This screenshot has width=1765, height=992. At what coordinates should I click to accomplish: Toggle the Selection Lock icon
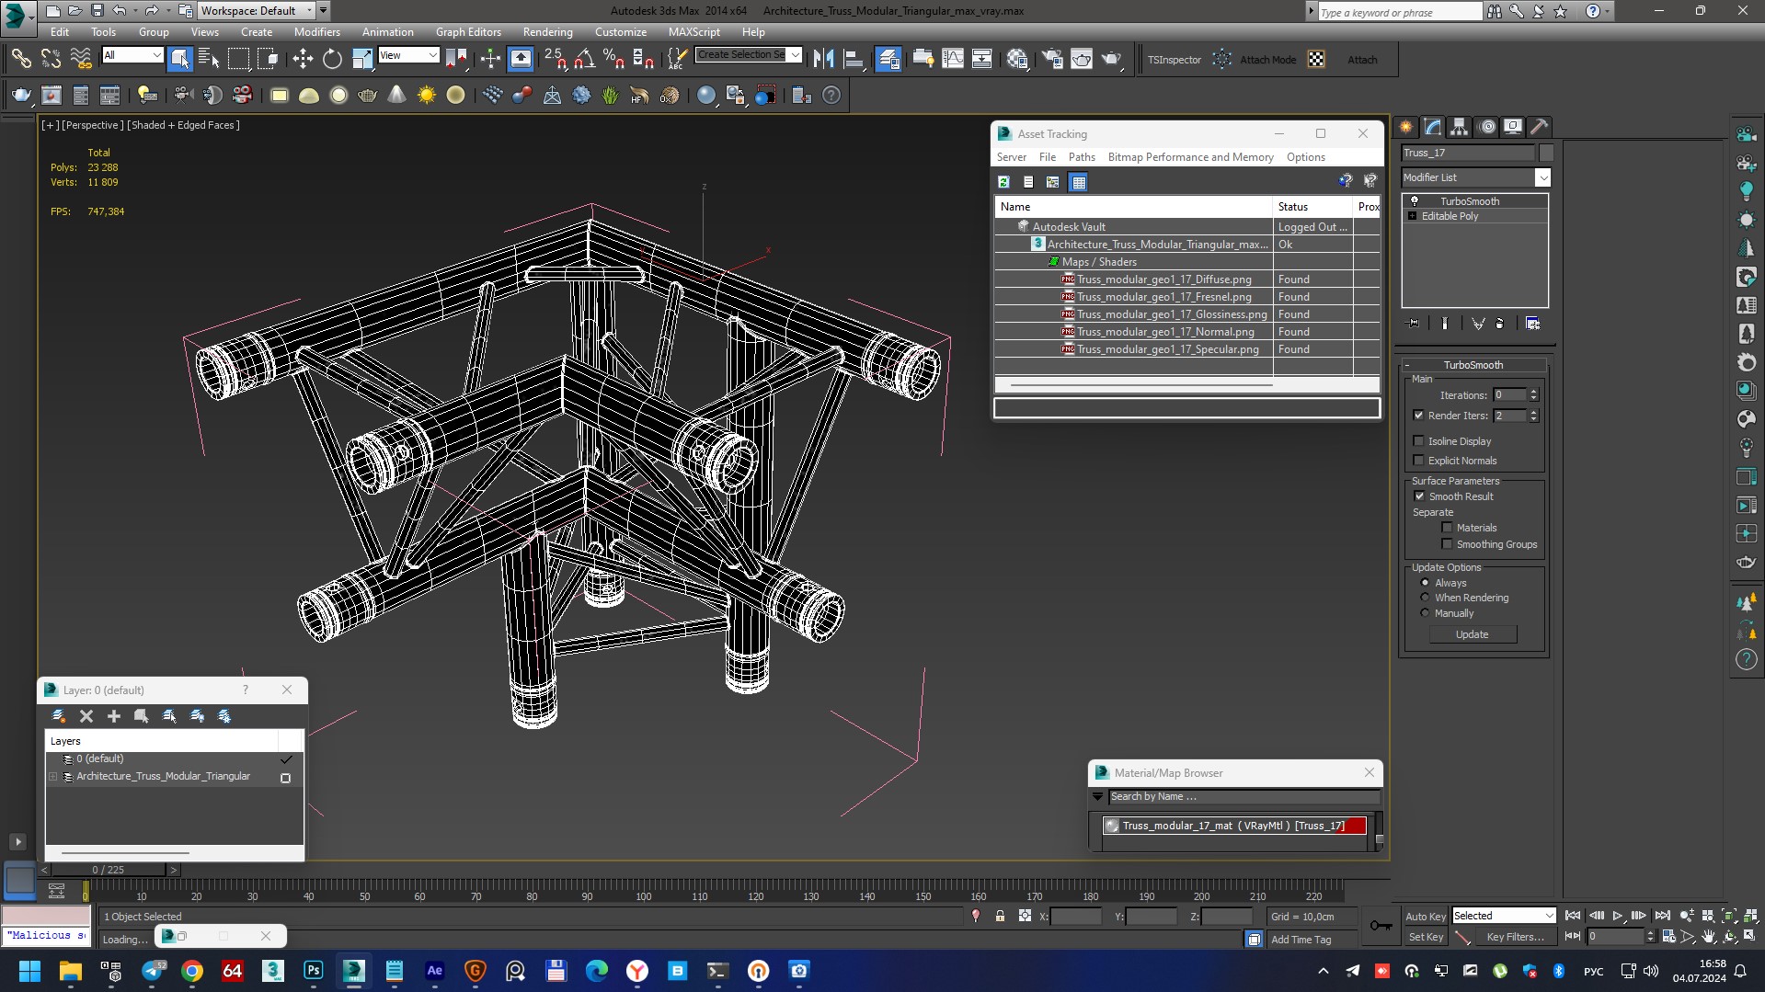pyautogui.click(x=1000, y=916)
